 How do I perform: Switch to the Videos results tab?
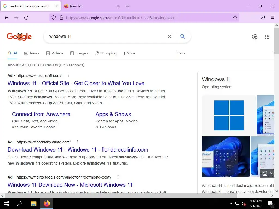(54, 53)
